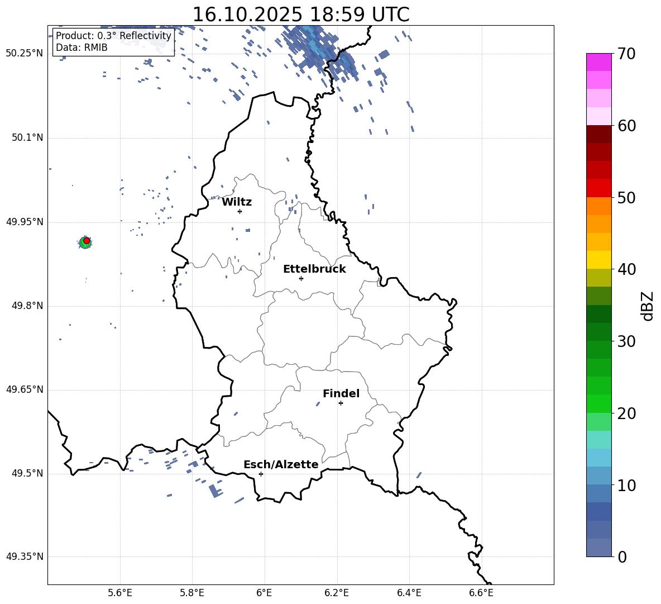Viewport: 661px width, 604px height.
Task: Click the Findel location cross marker
Action: pyautogui.click(x=341, y=403)
